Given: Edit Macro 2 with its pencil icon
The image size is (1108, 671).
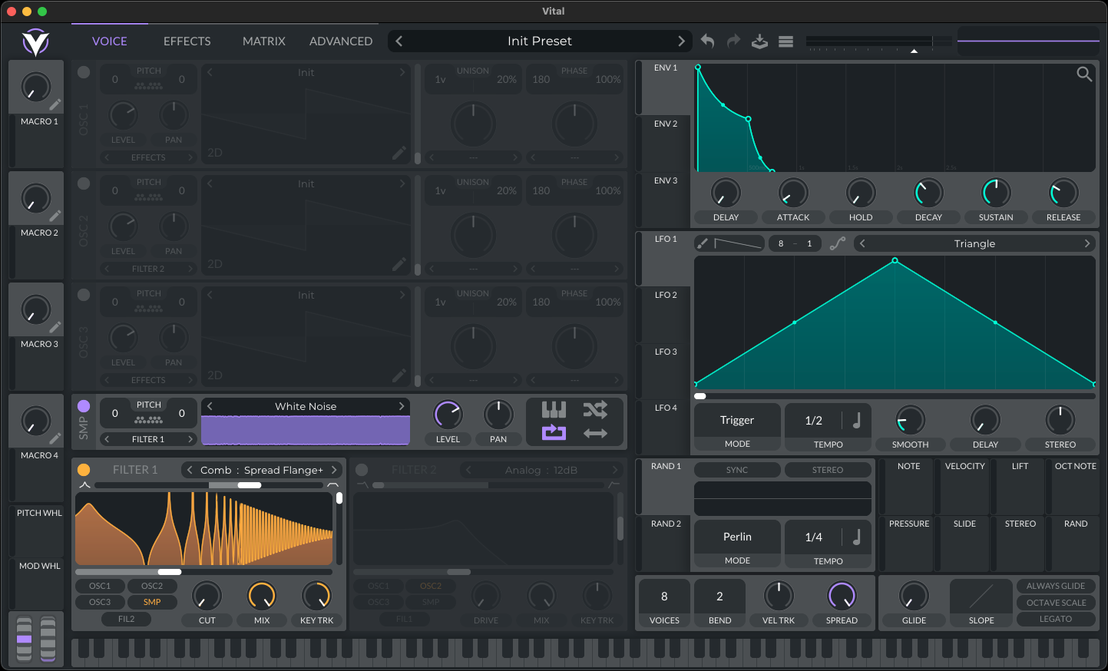Looking at the screenshot, I should (x=55, y=216).
